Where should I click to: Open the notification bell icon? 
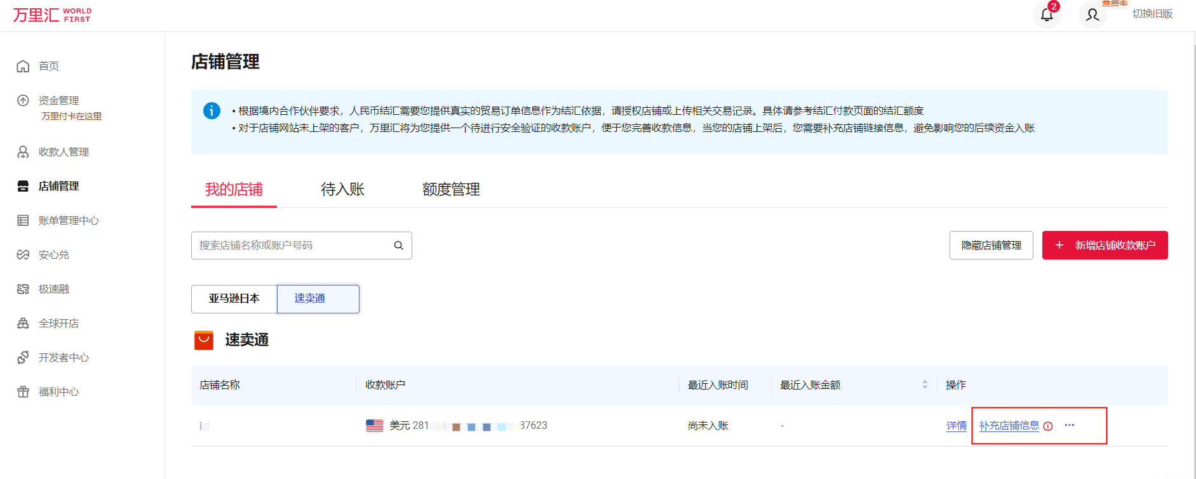pyautogui.click(x=1047, y=15)
